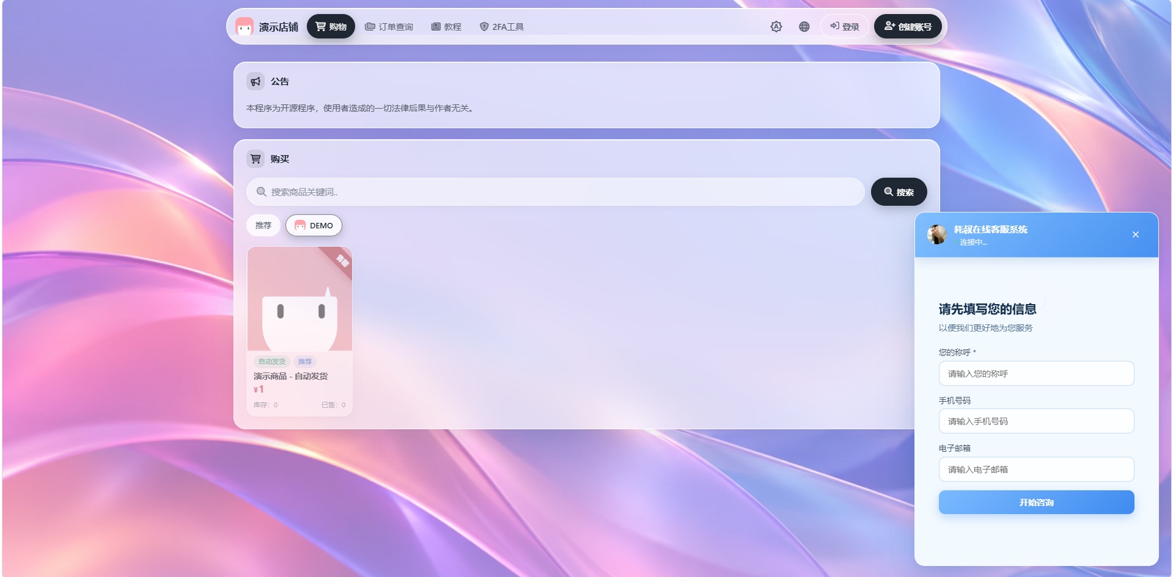Open the 演示商品 product thumbnail
1173x577 pixels.
click(300, 299)
